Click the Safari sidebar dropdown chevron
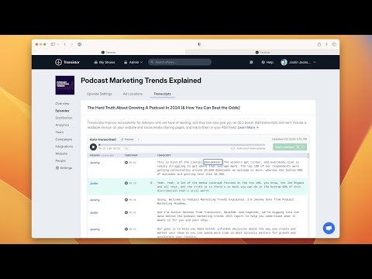The width and height of the screenshot is (372, 279). [58, 44]
